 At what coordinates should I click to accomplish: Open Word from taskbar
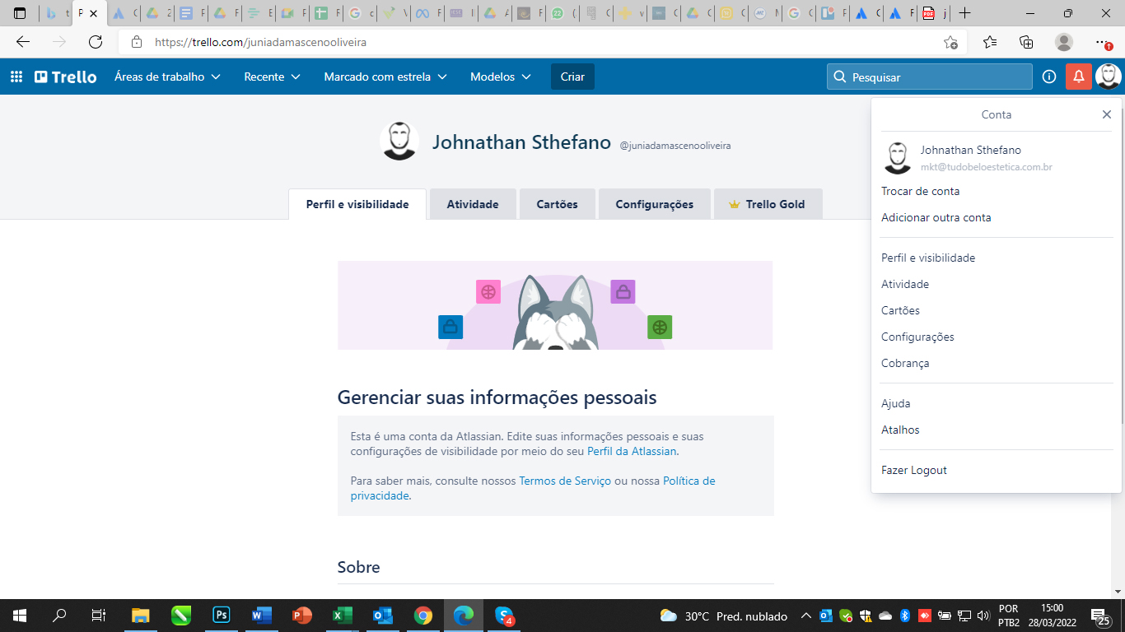coord(262,616)
